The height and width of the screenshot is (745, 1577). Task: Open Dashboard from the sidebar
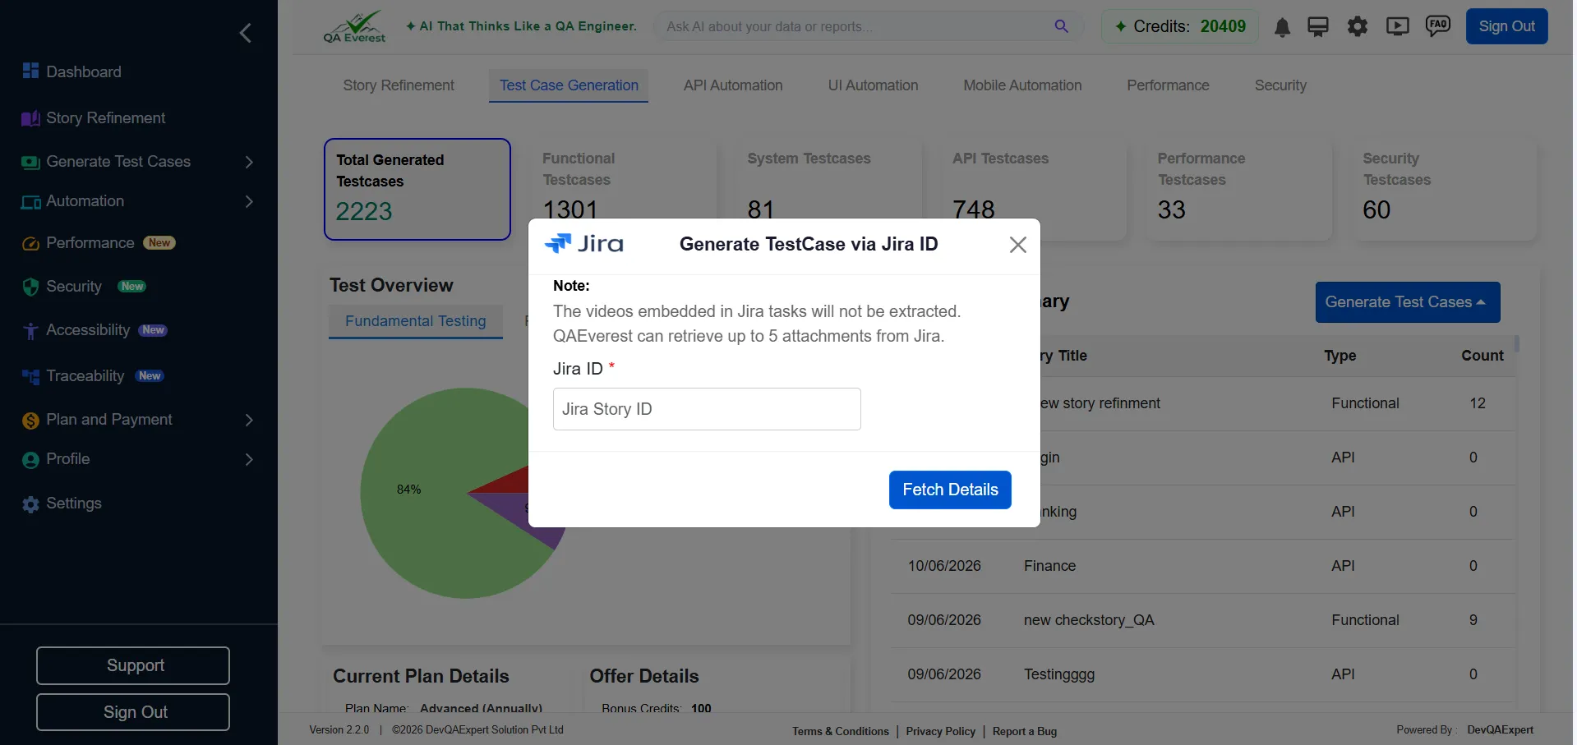[x=83, y=71]
